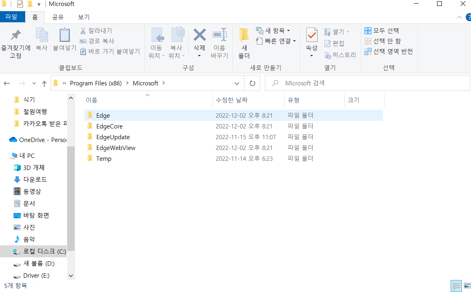
Task: Click the Edit (편집) button
Action: tap(334, 43)
